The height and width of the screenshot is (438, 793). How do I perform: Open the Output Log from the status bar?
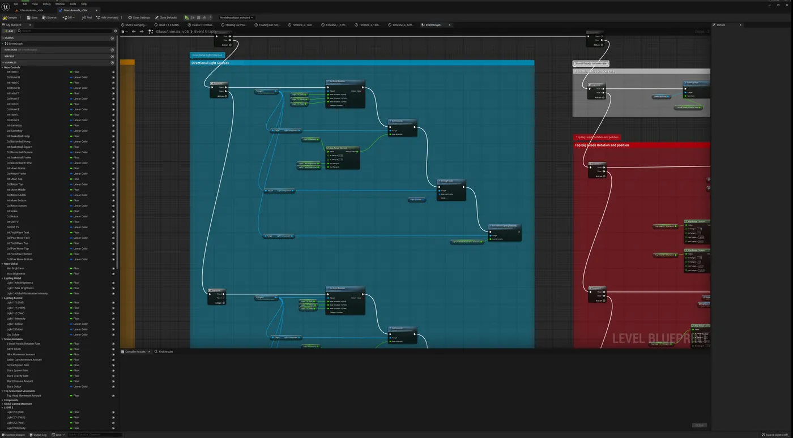[x=39, y=435]
